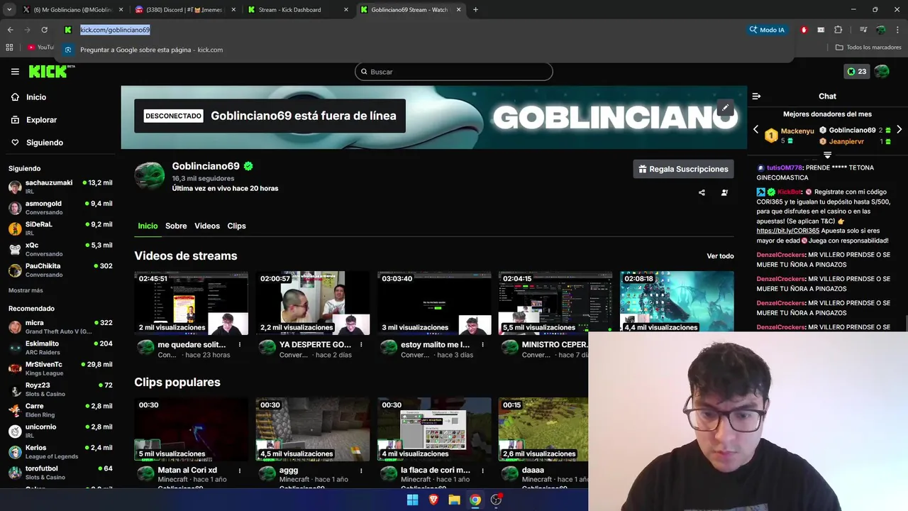Open sachauzumaki channel in Siguiendo list

coord(60,187)
